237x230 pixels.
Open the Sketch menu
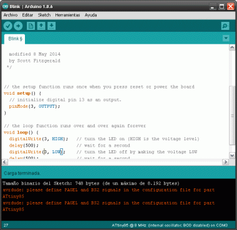coord(44,15)
